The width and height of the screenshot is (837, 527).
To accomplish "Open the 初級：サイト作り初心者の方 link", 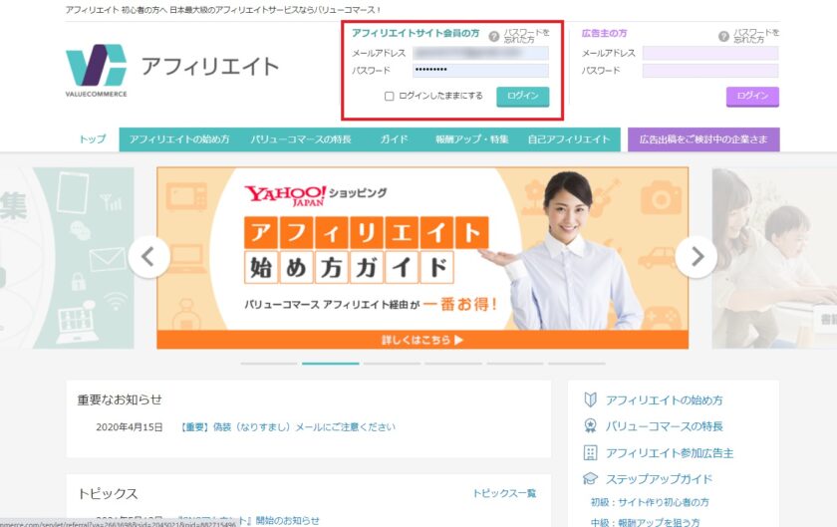I will tap(650, 502).
